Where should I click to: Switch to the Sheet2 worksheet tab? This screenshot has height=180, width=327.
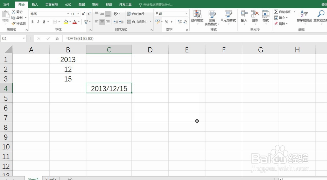click(51, 179)
